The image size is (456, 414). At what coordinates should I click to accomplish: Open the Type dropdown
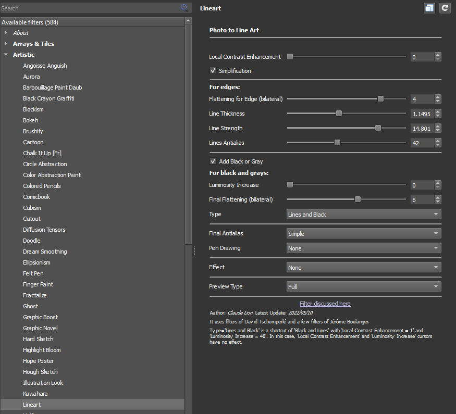coord(363,215)
